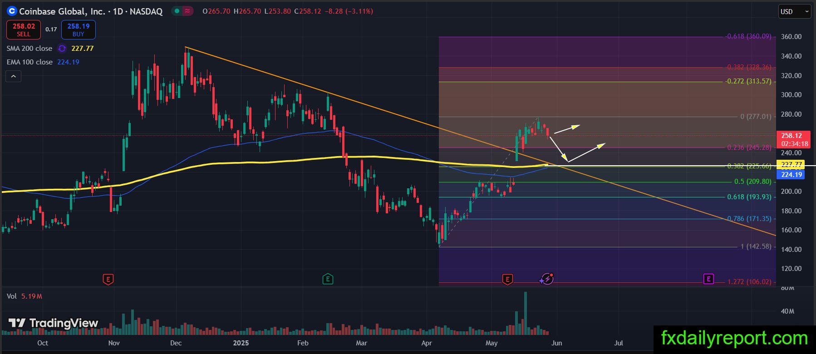Click the Oct label on time axis
816x354 pixels.
[x=43, y=343]
